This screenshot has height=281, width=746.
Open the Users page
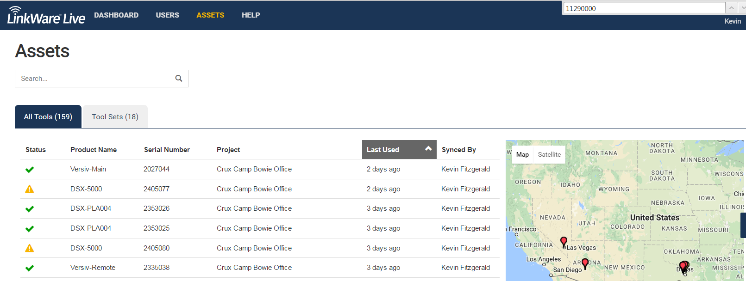point(167,15)
